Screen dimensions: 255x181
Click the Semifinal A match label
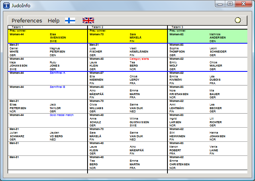point(57,73)
